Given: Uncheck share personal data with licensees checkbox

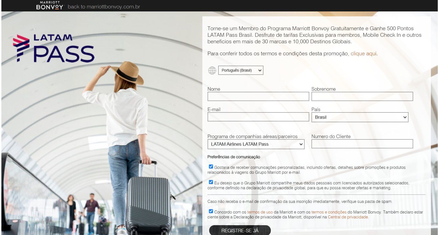Looking at the screenshot, I should coord(211,182).
